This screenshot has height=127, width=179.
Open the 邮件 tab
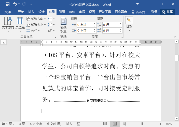72,12
